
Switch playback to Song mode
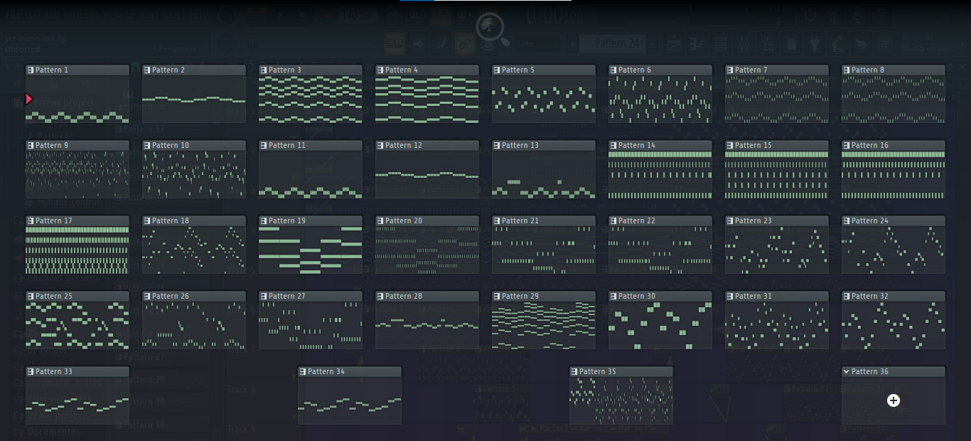click(x=256, y=11)
